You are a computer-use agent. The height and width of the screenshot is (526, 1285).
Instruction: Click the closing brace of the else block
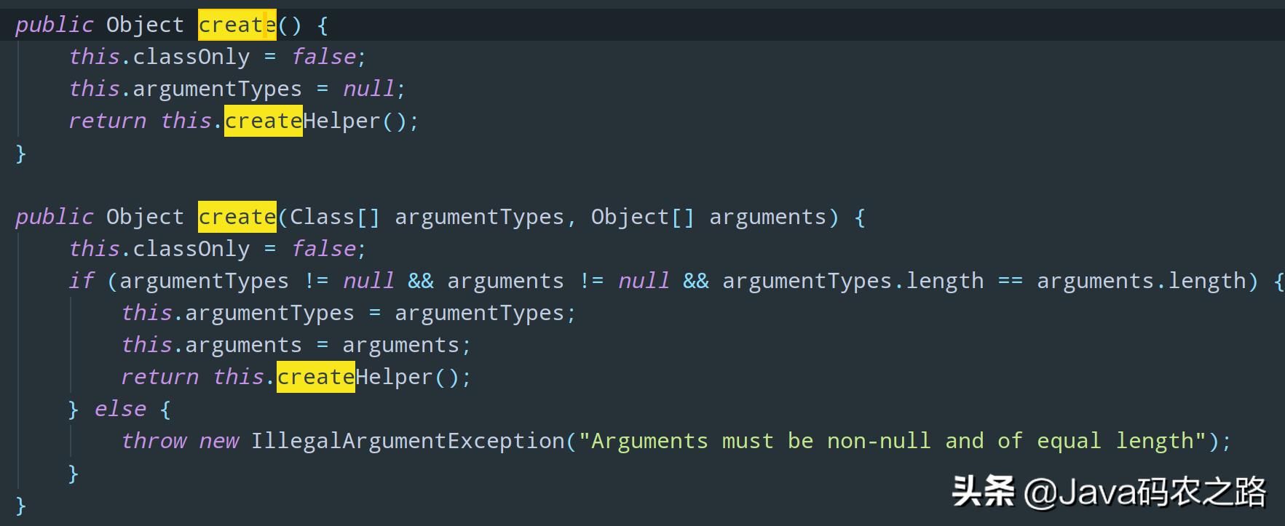pos(73,474)
